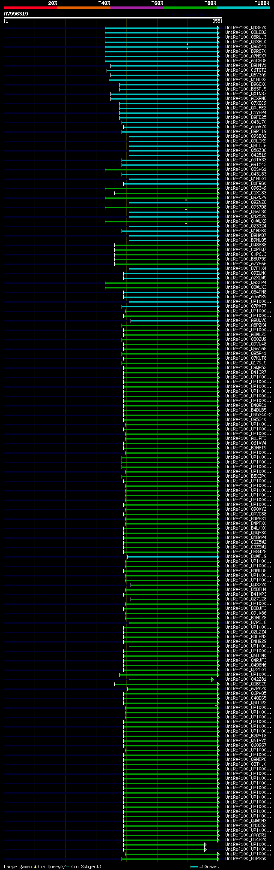Screen dimensions: 274x870
Task: Open hit UniRef100_Q9SBL0
Action: 246,42
